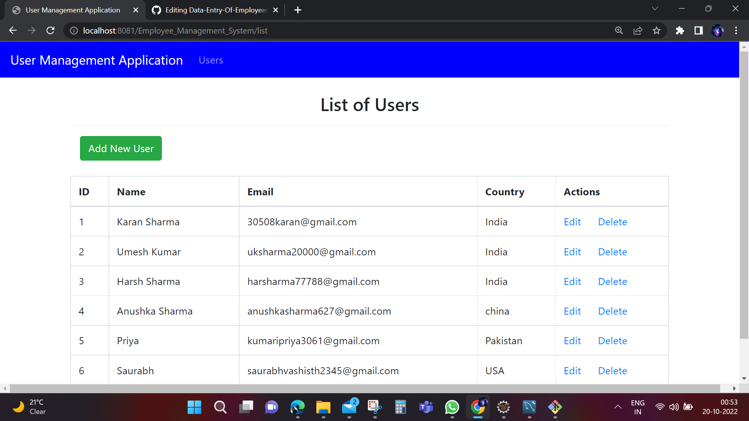Screen dimensions: 749x421
Task: Open WhatsApp from the taskbar
Action: pos(452,407)
